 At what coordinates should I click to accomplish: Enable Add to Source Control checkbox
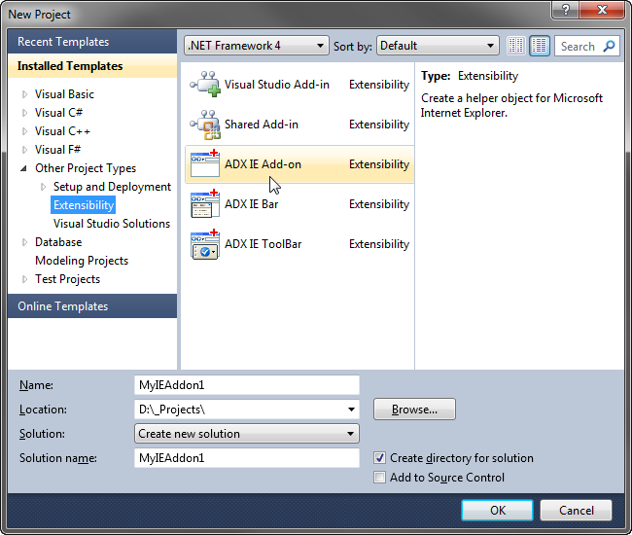[379, 477]
